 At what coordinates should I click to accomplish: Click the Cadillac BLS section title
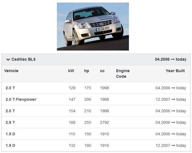click(x=24, y=59)
